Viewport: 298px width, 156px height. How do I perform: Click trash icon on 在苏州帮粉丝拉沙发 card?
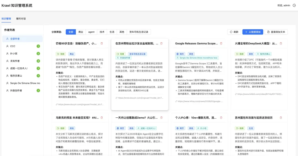pyautogui.click(x=161, y=44)
